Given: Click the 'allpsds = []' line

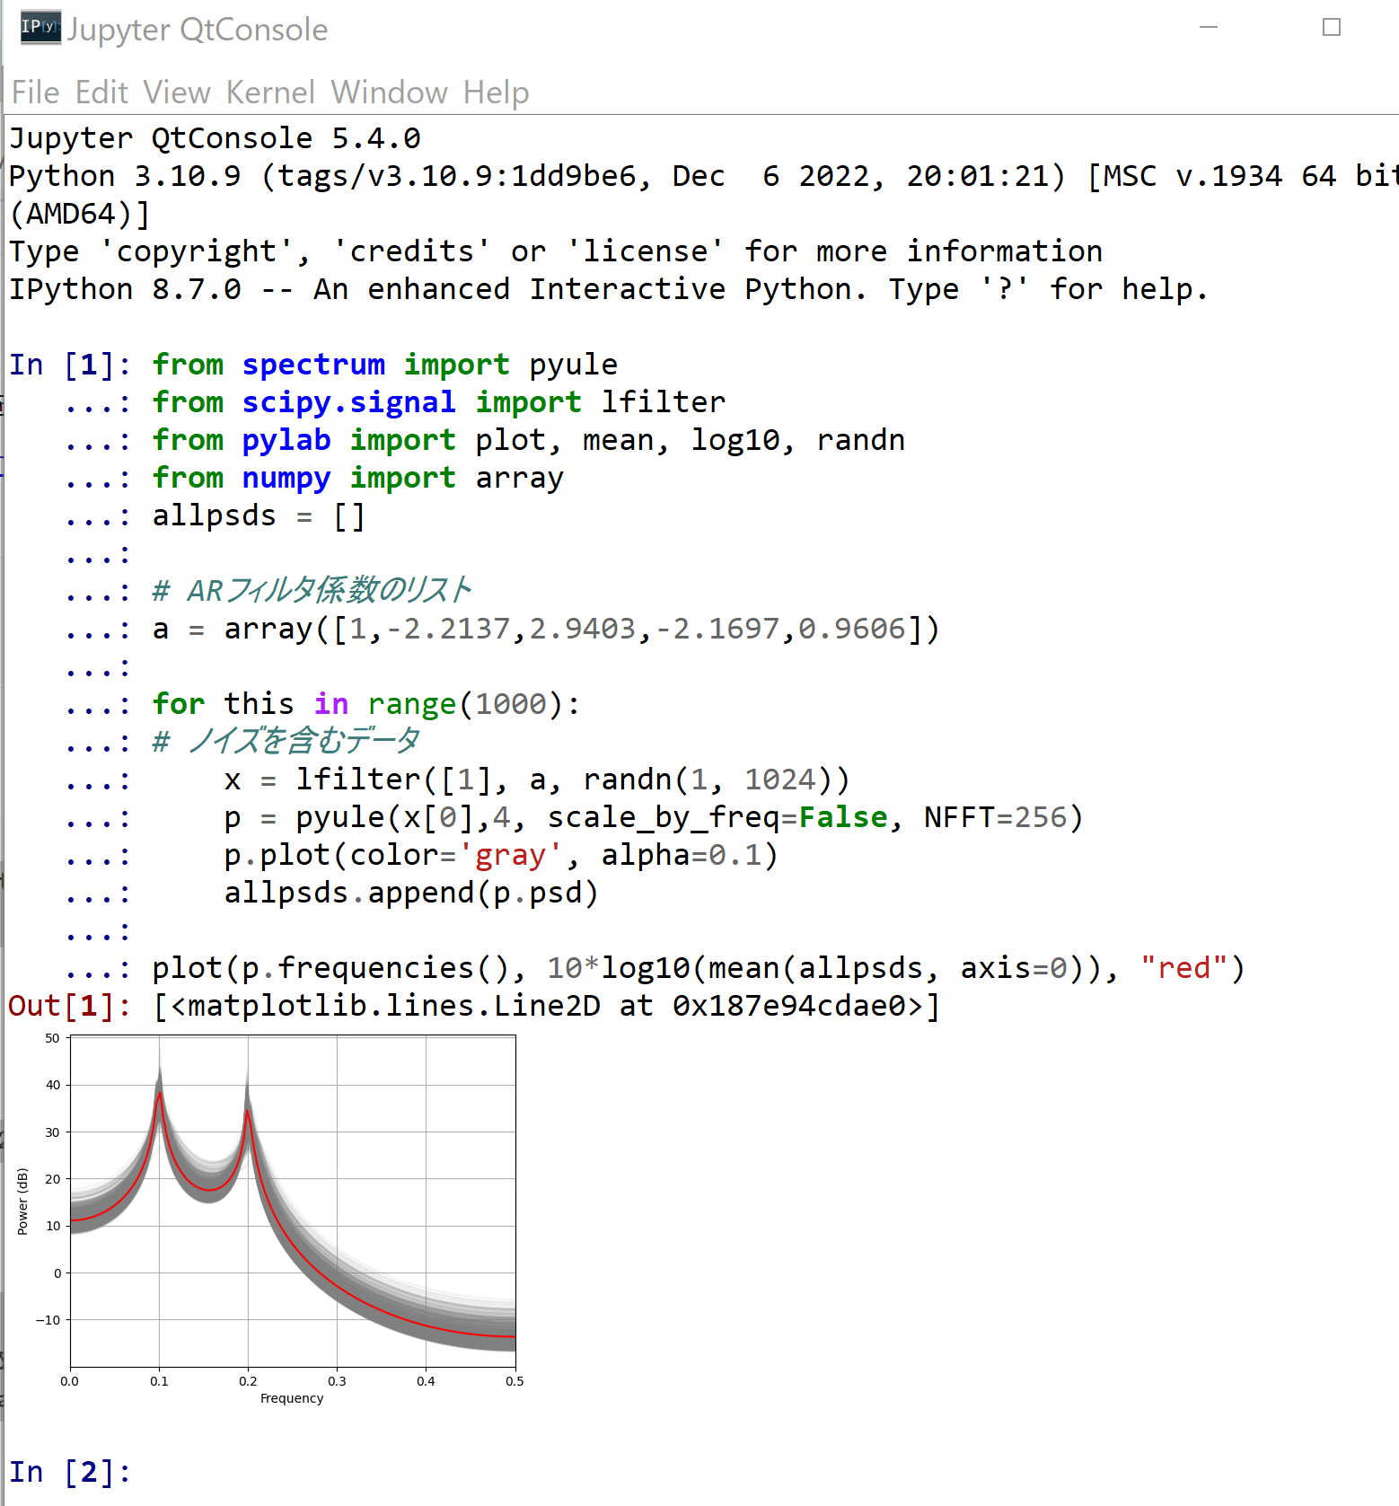Looking at the screenshot, I should pyautogui.click(x=259, y=515).
